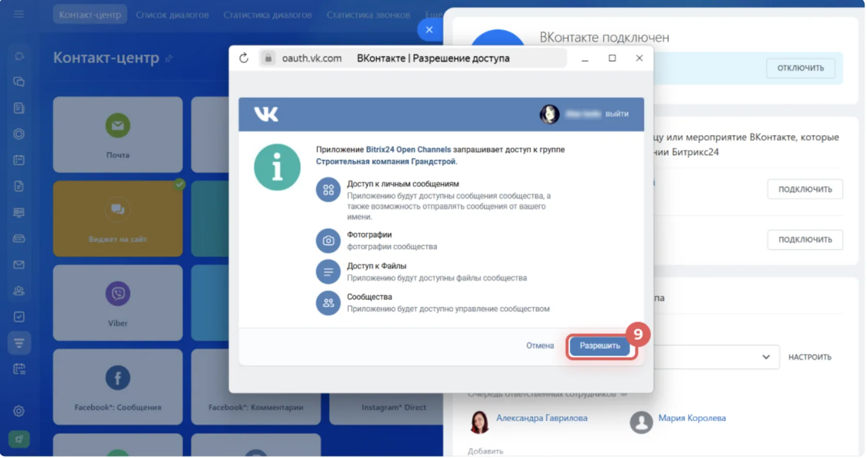This screenshot has width=867, height=458.
Task: Open Строительная компания Грандстрой group link
Action: 386,161
